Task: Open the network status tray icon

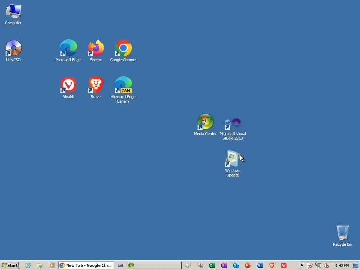Action: 318,266
